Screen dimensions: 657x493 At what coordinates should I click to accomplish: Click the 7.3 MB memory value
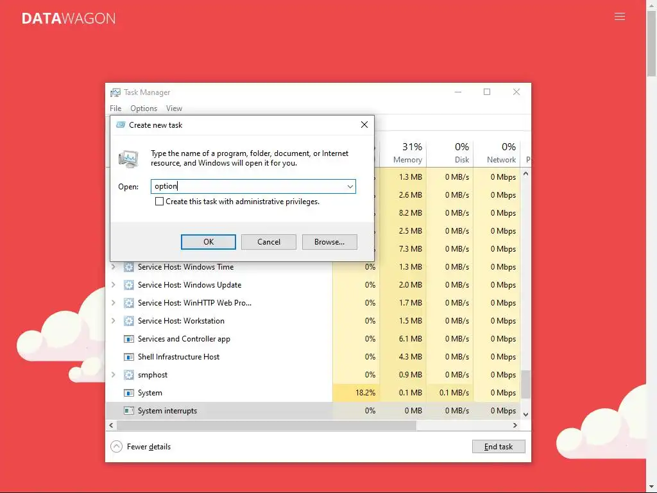click(411, 249)
